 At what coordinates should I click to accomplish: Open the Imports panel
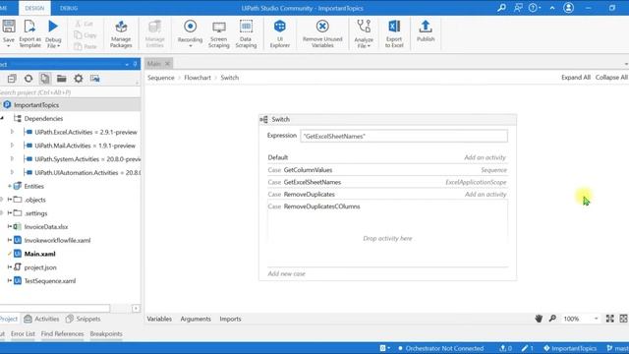(x=230, y=319)
